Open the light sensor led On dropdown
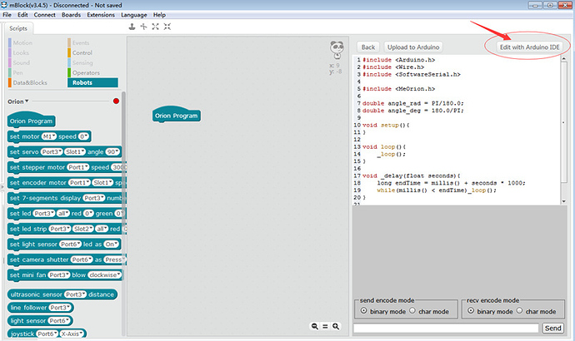 [111, 244]
